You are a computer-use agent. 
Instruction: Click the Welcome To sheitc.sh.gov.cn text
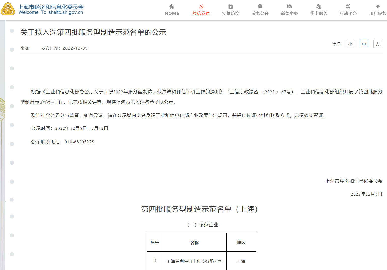click(51, 12)
